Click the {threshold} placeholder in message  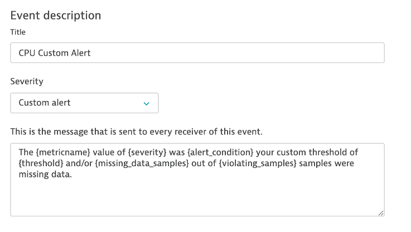click(41, 163)
